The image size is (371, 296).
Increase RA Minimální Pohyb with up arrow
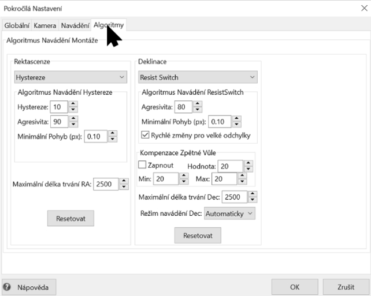(113, 133)
